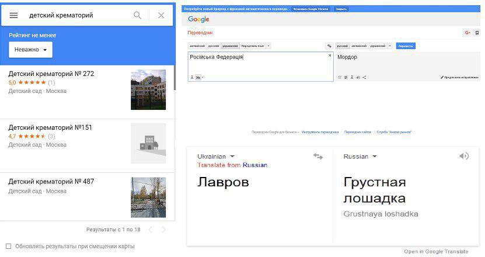Image resolution: width=485 pixels, height=257 pixels.
Task: Select английский as target language
Action: point(359,46)
